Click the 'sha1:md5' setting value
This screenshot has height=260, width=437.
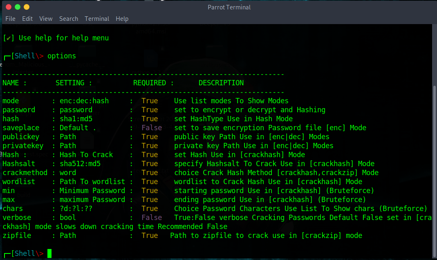tap(76, 119)
